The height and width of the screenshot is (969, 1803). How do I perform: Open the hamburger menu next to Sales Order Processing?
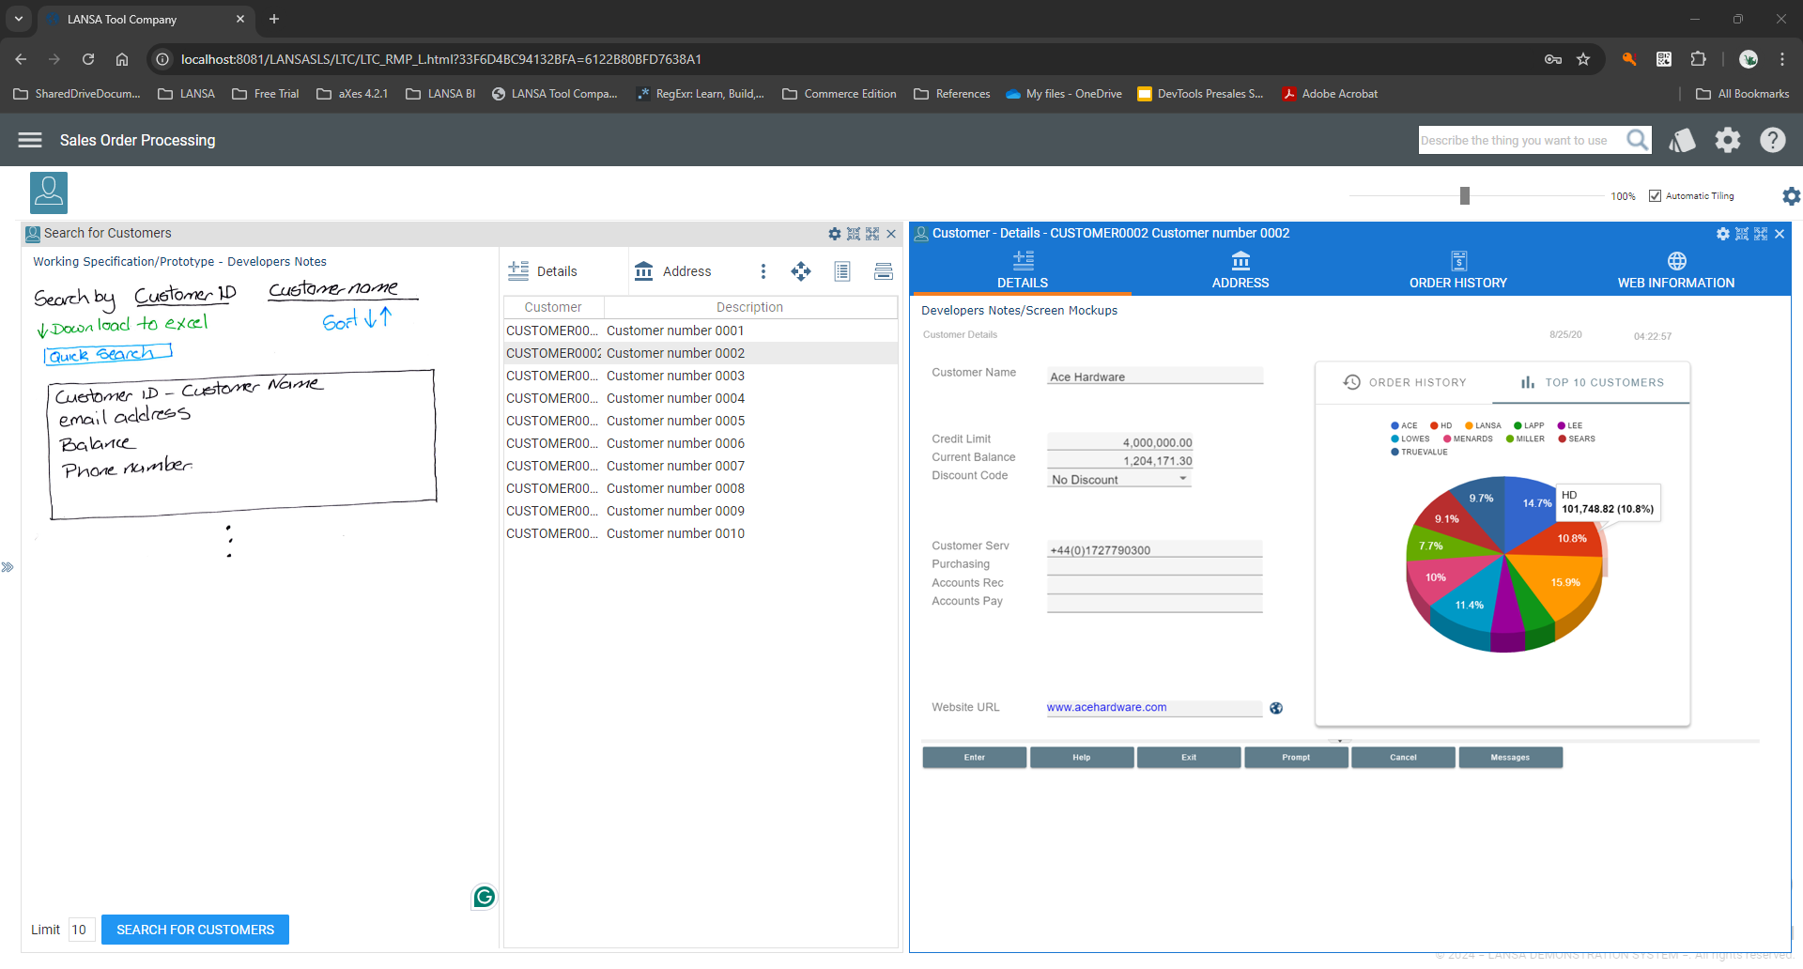point(30,140)
